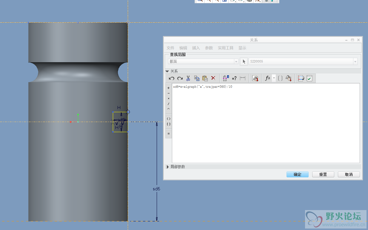Insert caret exponent operator
Image resolution: width=368 pixels, height=230 pixels.
[169, 109]
